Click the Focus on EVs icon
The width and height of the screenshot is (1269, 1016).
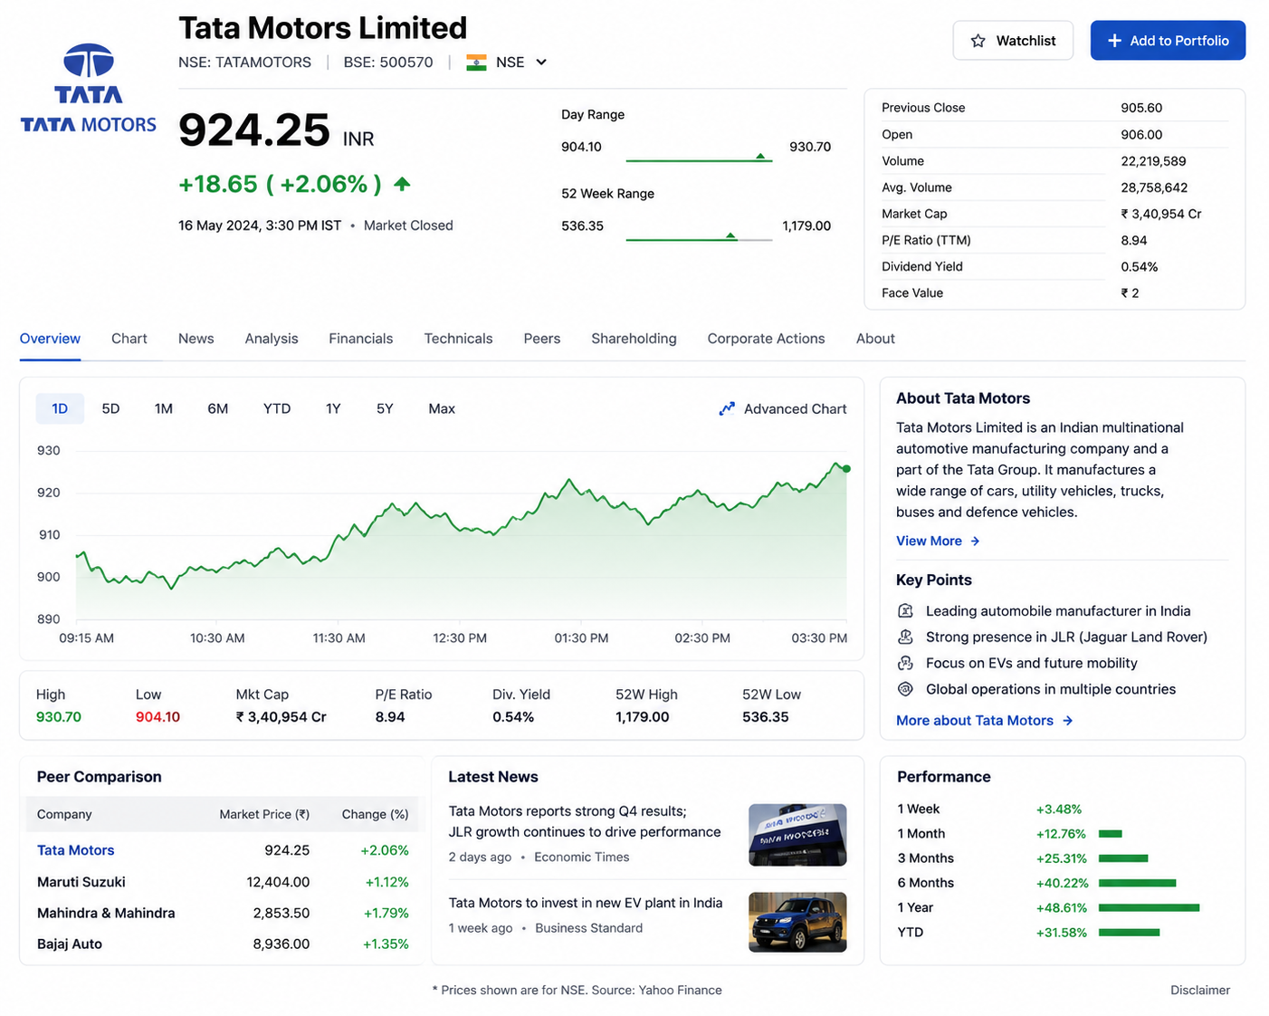tap(905, 663)
